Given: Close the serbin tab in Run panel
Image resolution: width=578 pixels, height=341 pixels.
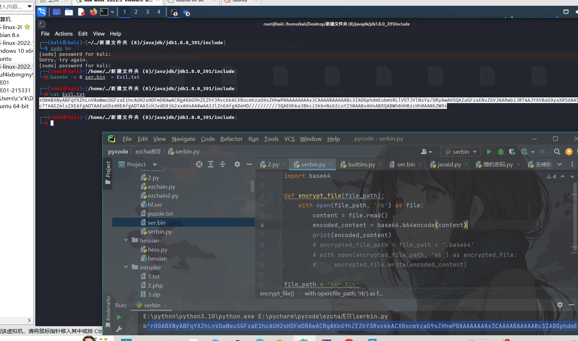Looking at the screenshot, I should pyautogui.click(x=166, y=305).
